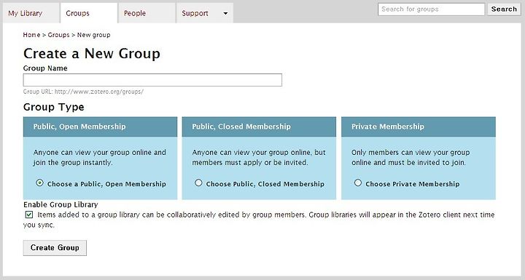Choose the Private Membership radio button

pos(358,183)
